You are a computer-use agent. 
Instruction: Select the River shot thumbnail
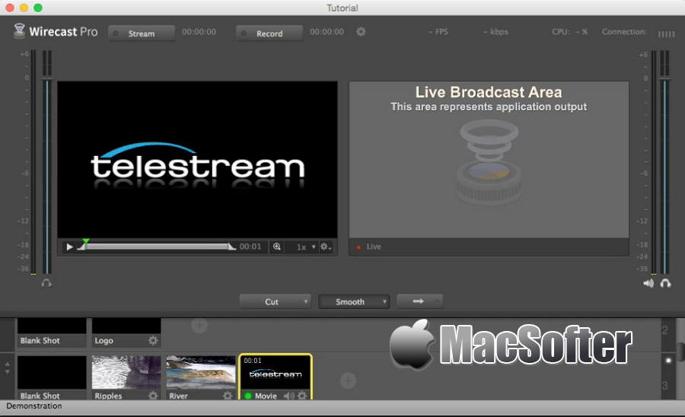pos(200,372)
